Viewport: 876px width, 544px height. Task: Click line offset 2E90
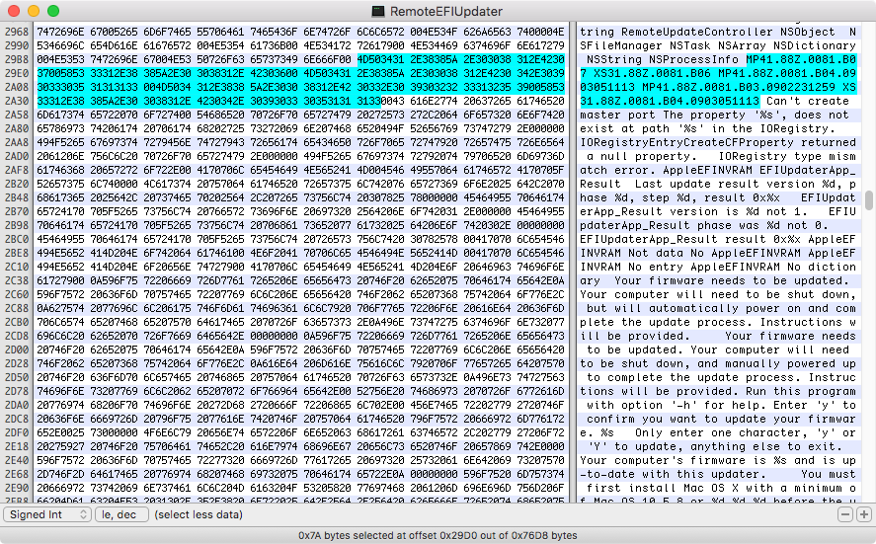[17, 488]
